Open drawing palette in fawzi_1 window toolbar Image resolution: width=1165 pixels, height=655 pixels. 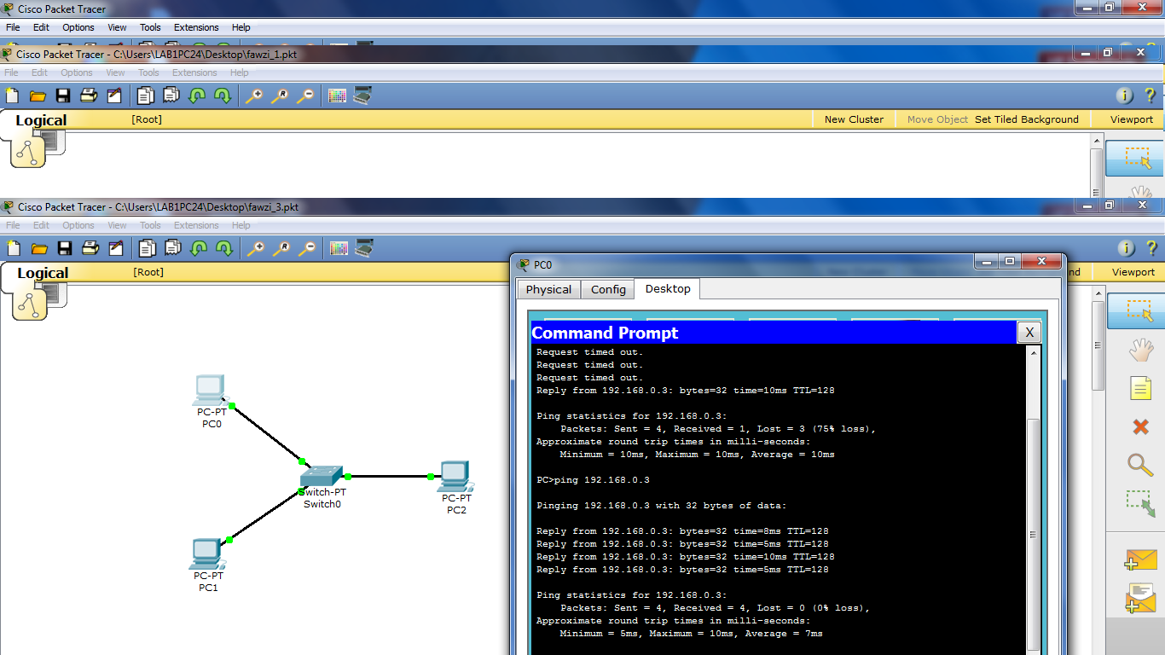click(338, 96)
